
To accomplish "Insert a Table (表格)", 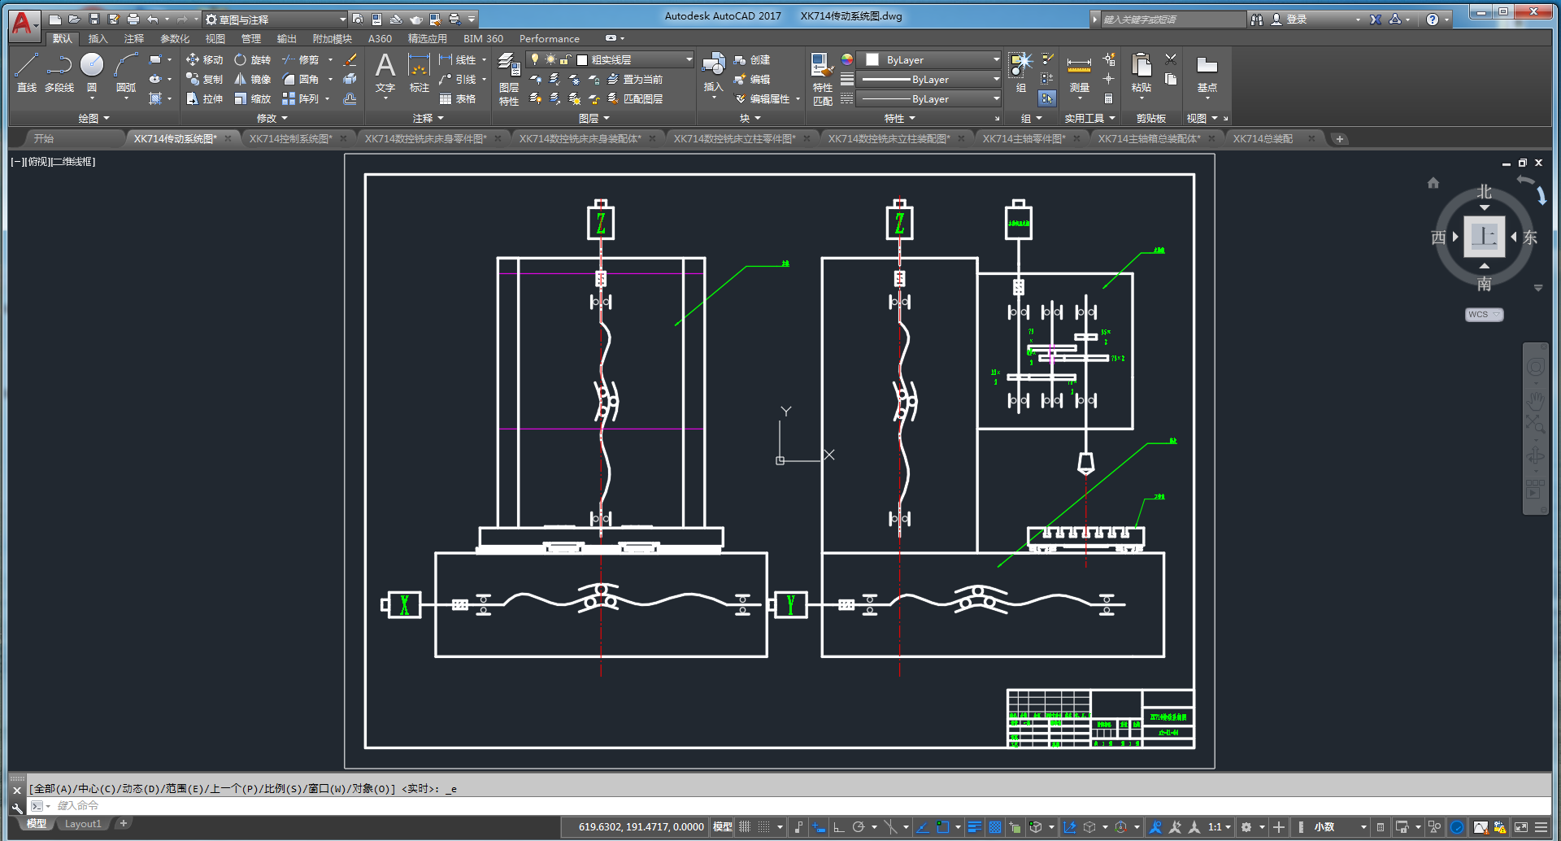I will (457, 99).
